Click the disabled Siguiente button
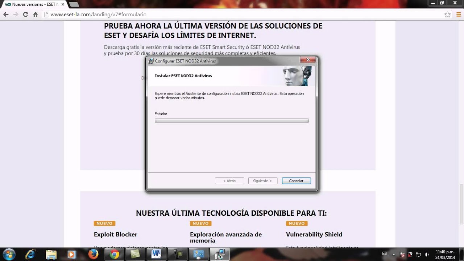 coord(263,181)
